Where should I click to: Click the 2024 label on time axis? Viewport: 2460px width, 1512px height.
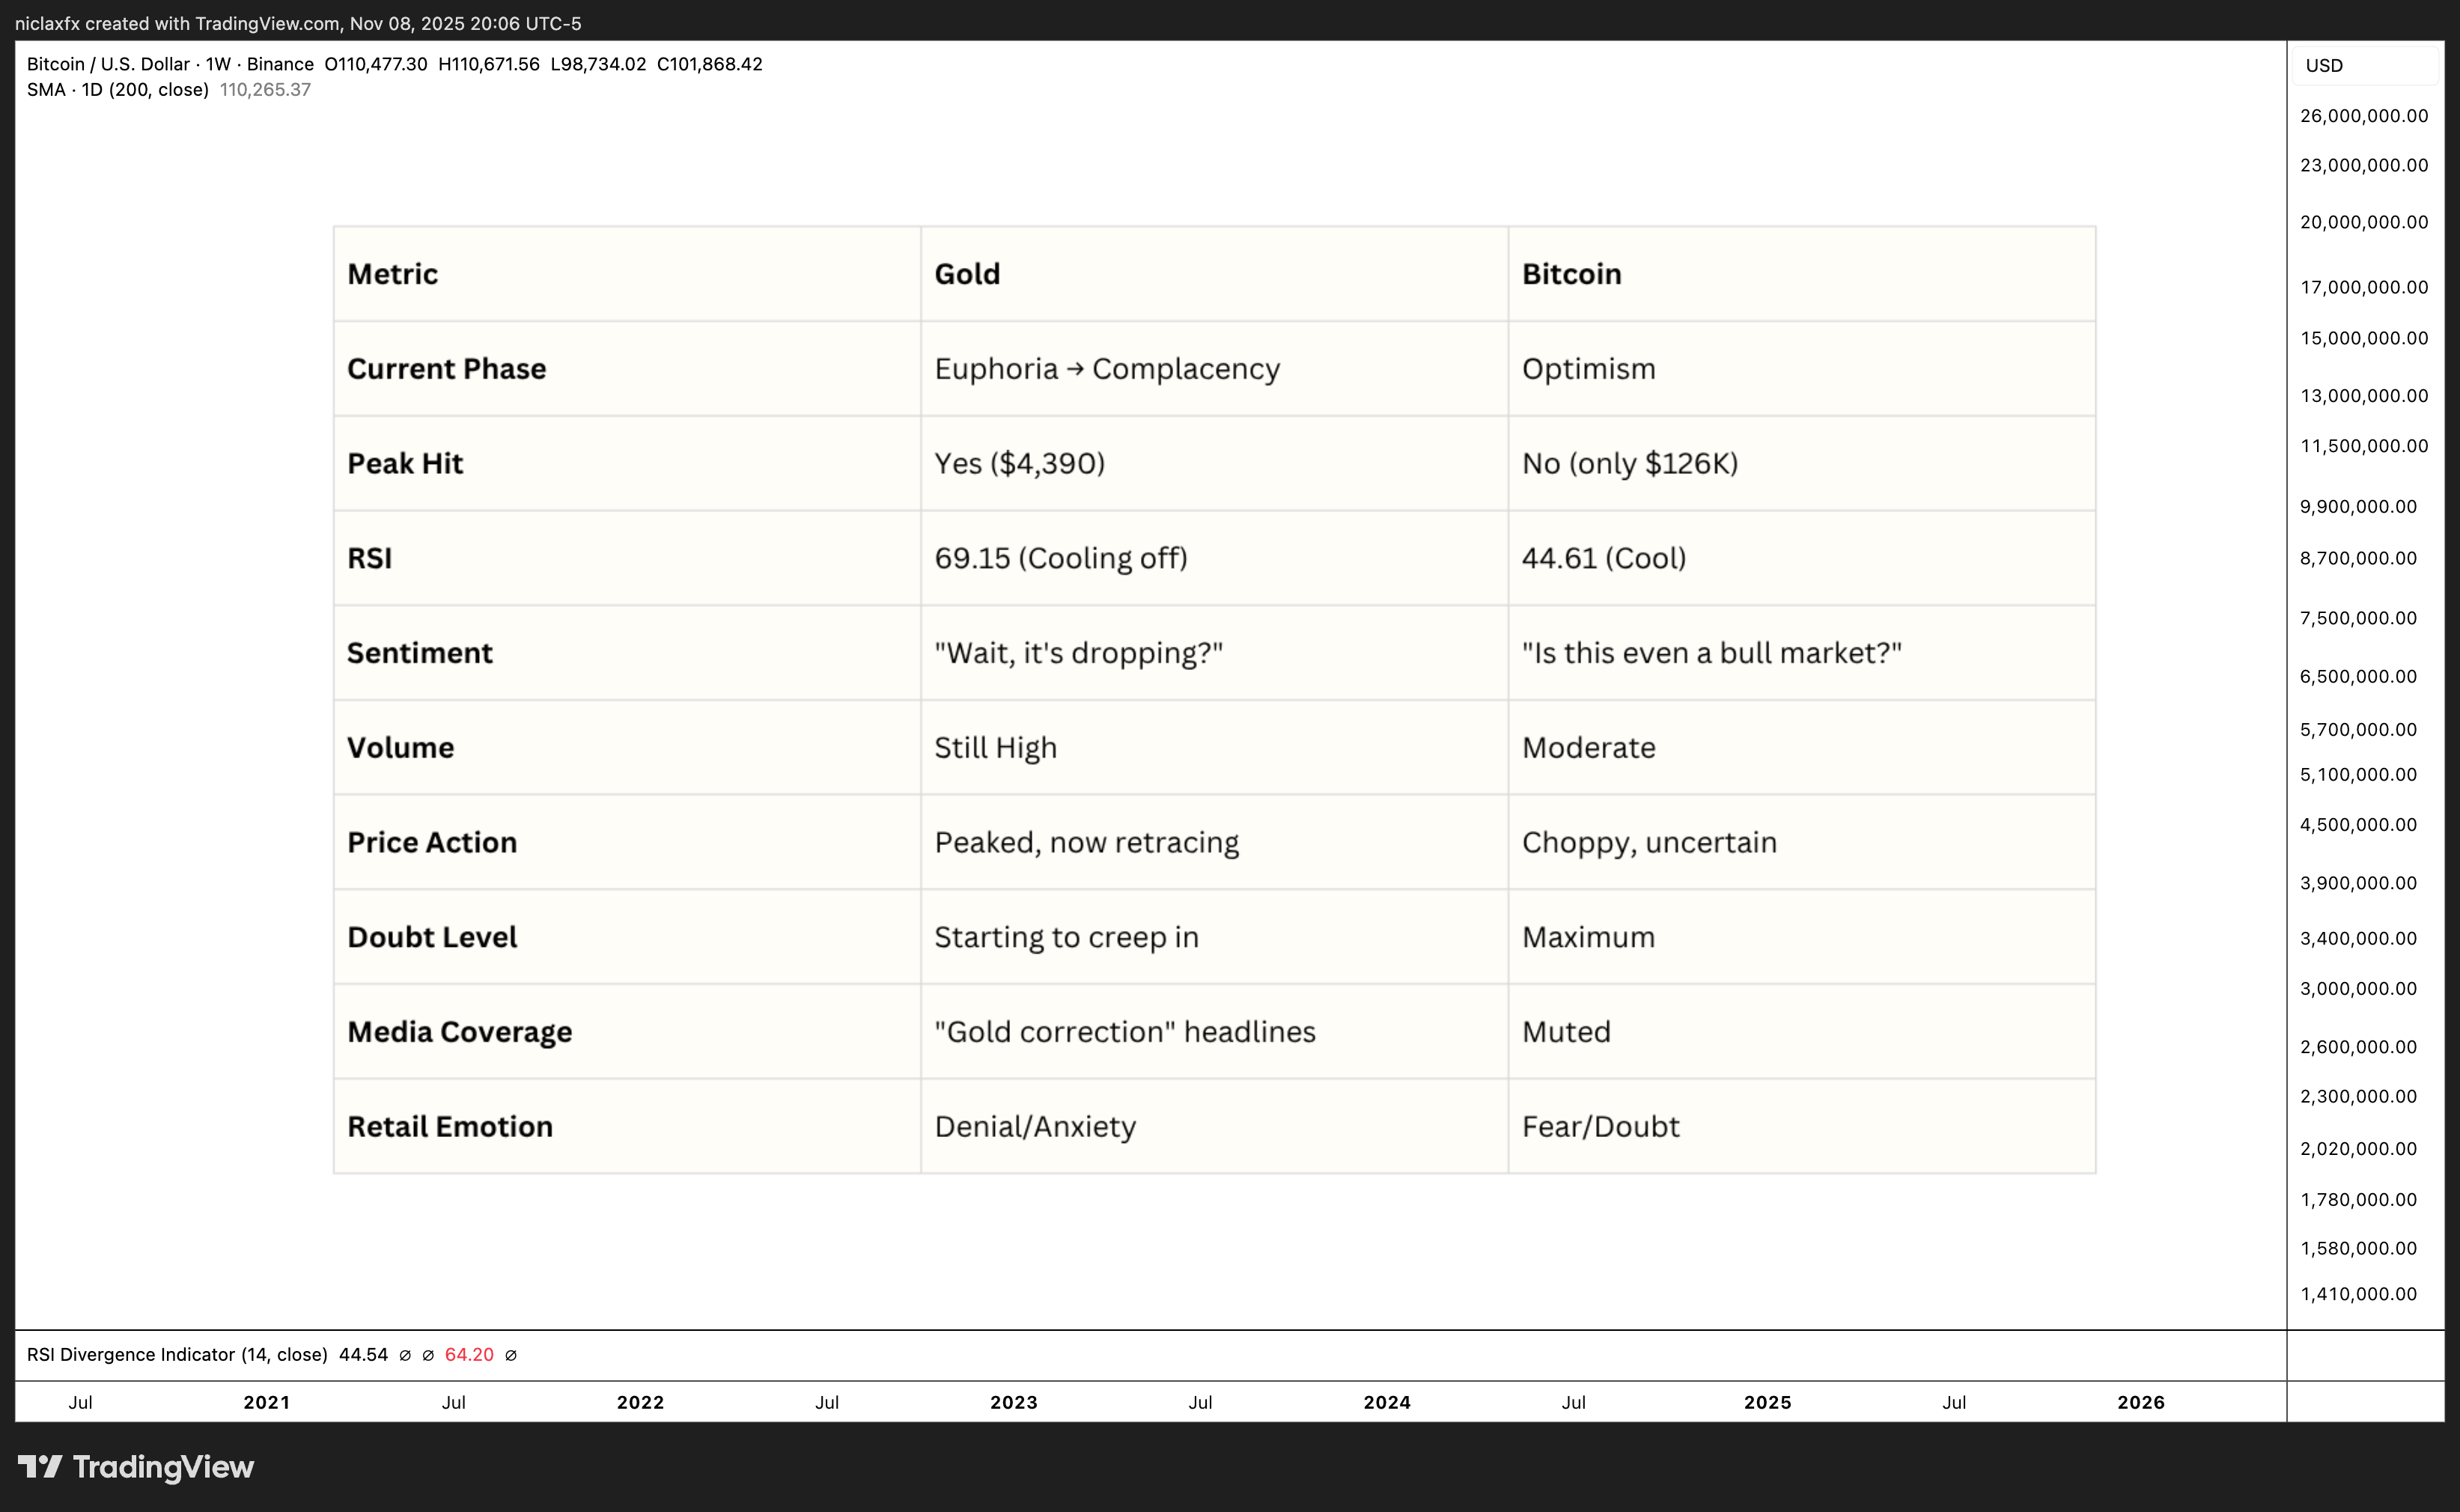click(1387, 1403)
